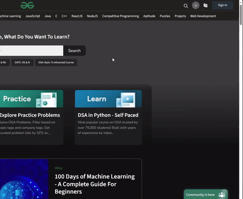Open the Practice banner image
Image resolution: width=243 pixels, height=199 pixels.
coord(32,99)
